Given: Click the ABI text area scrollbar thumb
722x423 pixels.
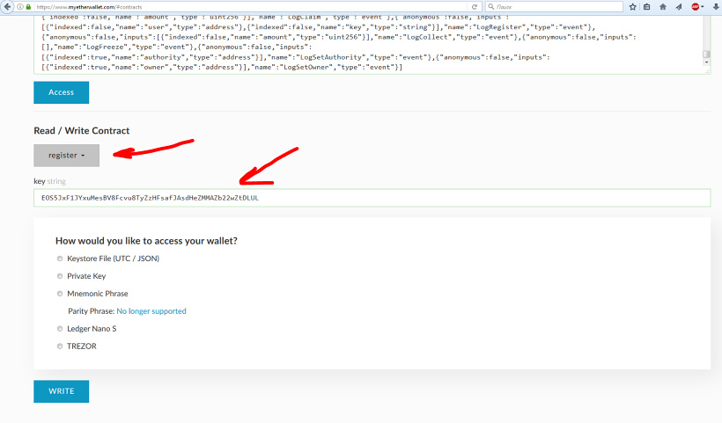Looking at the screenshot, I should [706, 55].
